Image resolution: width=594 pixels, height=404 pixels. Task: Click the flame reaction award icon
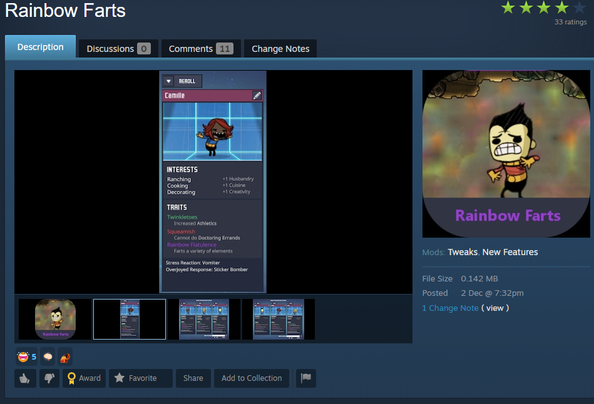click(65, 356)
